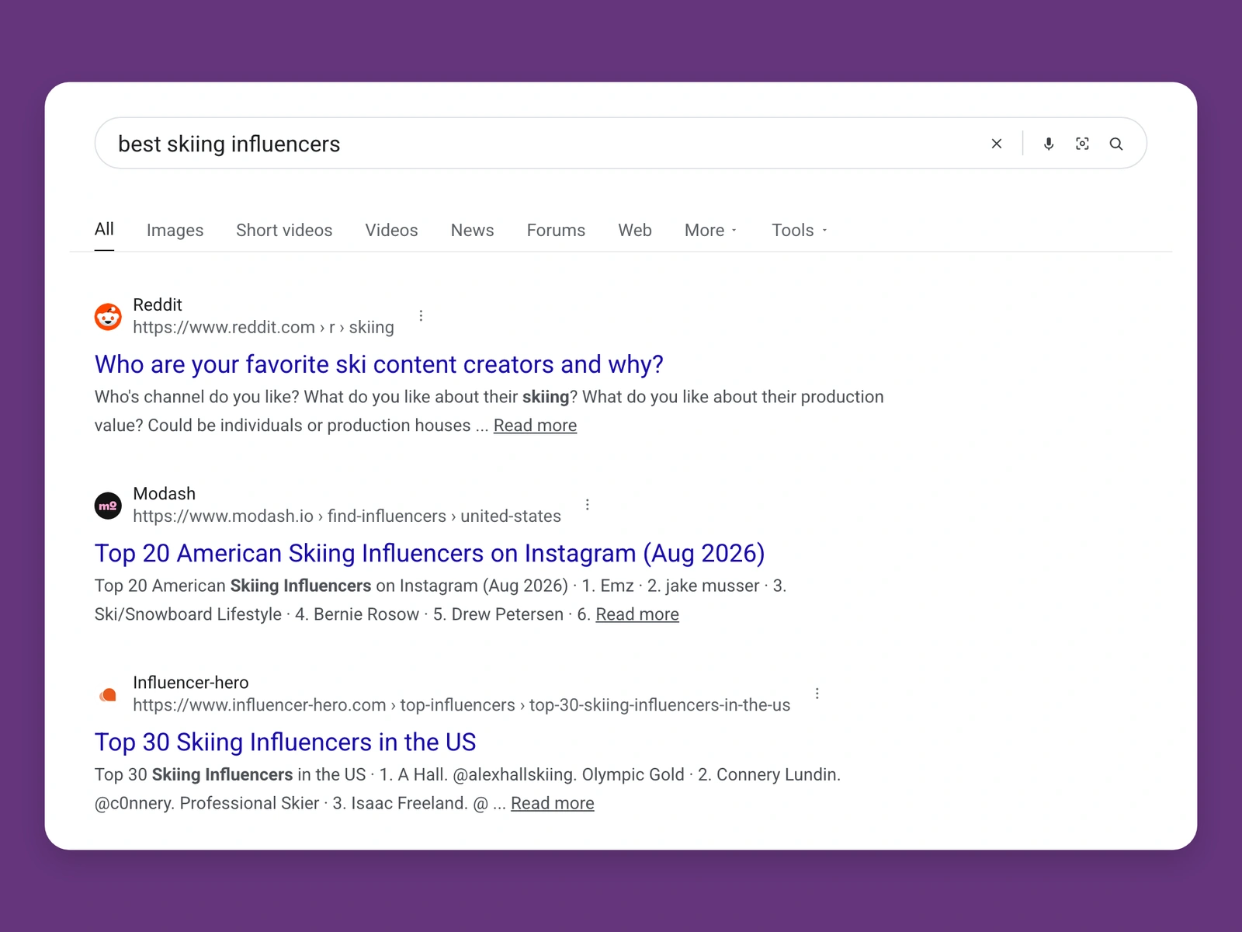Screen dimensions: 1242x932
Task: Switch to the Forums tab
Action: coord(556,231)
